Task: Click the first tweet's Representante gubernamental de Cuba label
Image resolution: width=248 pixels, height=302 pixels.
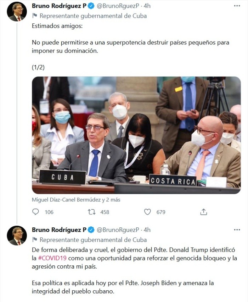Action: 93,16
